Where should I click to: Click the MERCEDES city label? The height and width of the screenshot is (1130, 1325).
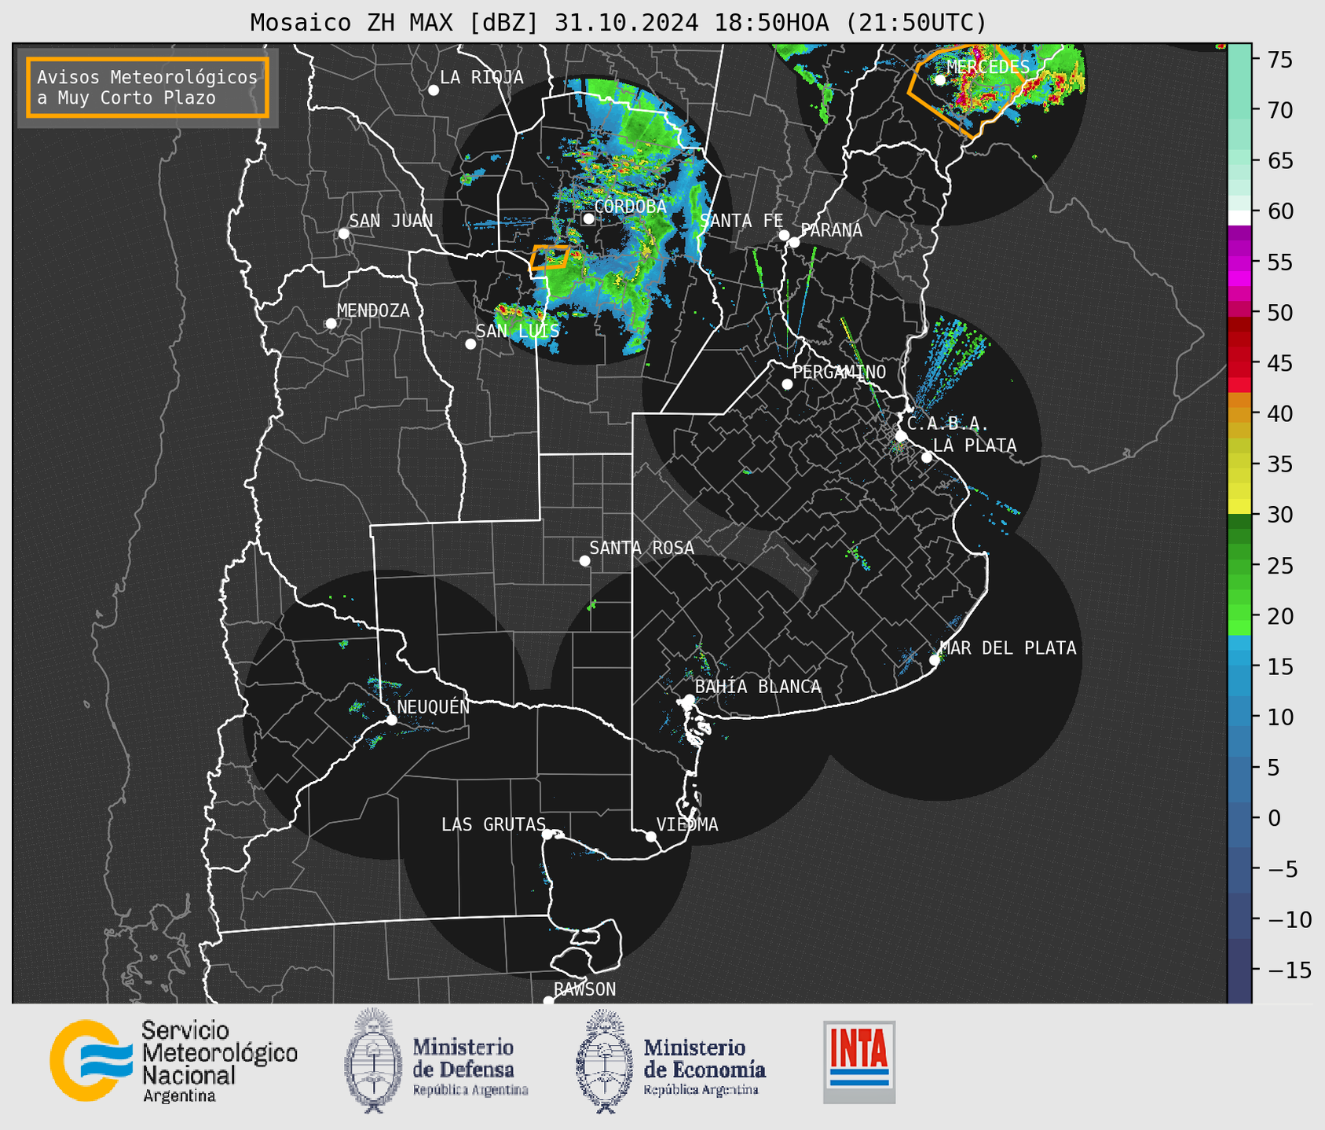click(x=988, y=67)
